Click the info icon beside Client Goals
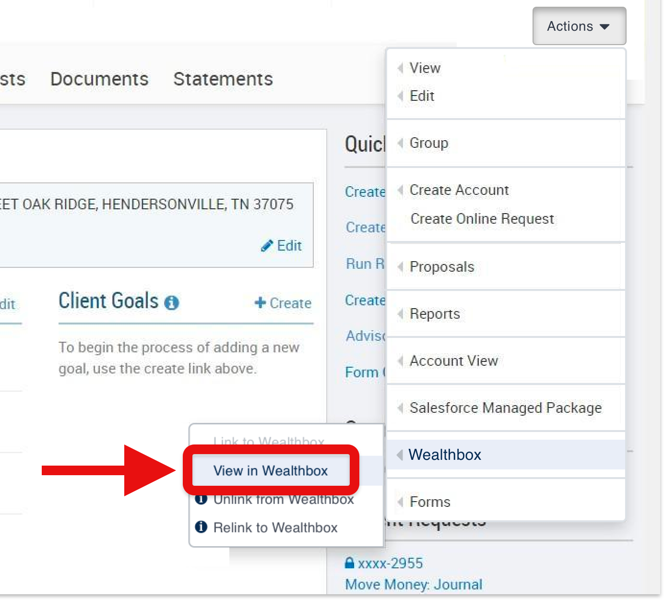This screenshot has width=664, height=600. point(171,302)
